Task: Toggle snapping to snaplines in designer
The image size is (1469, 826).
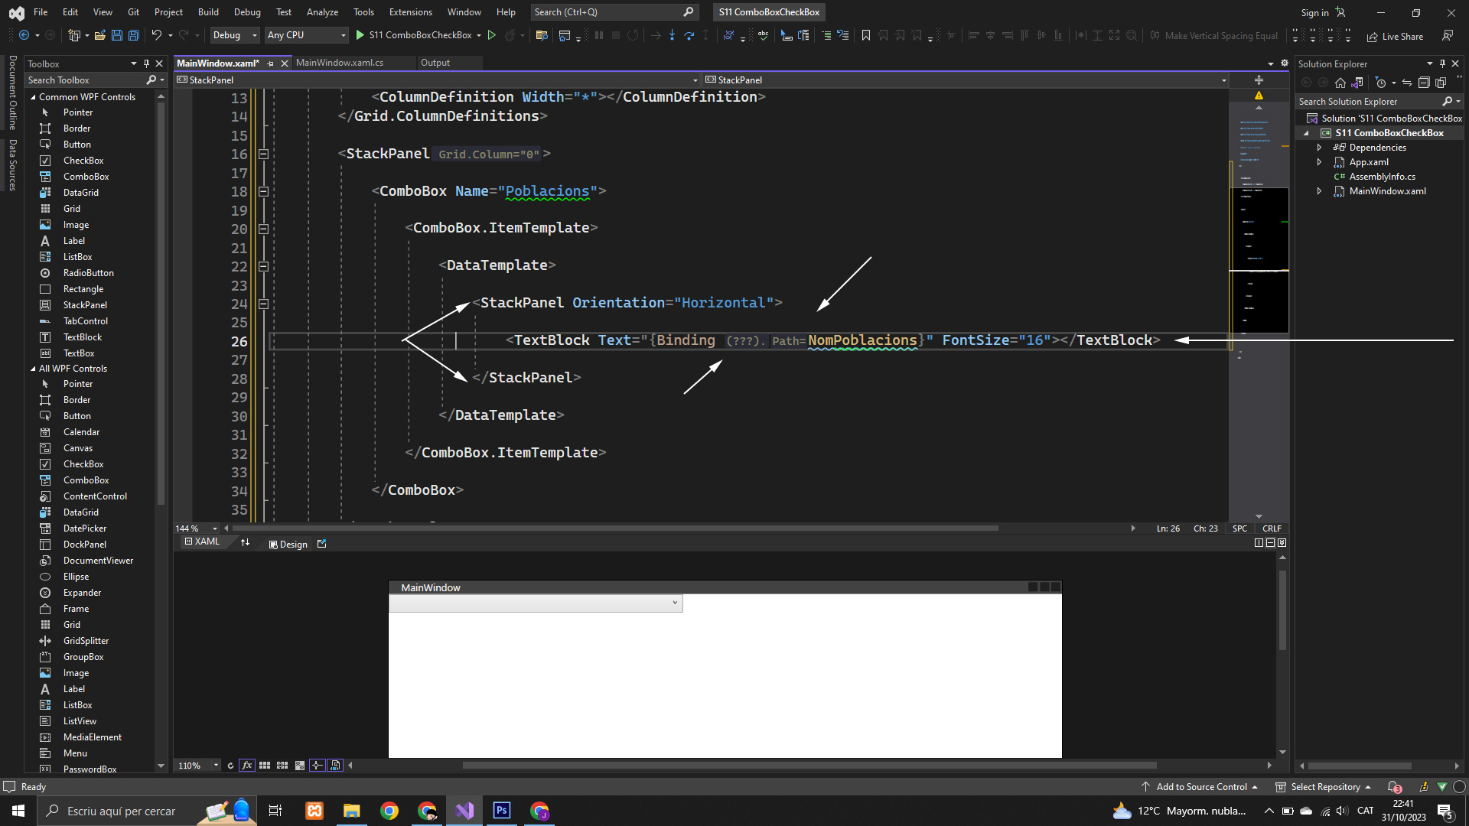Action: tap(317, 766)
